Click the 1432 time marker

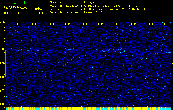pyautogui.click(x=35, y=24)
